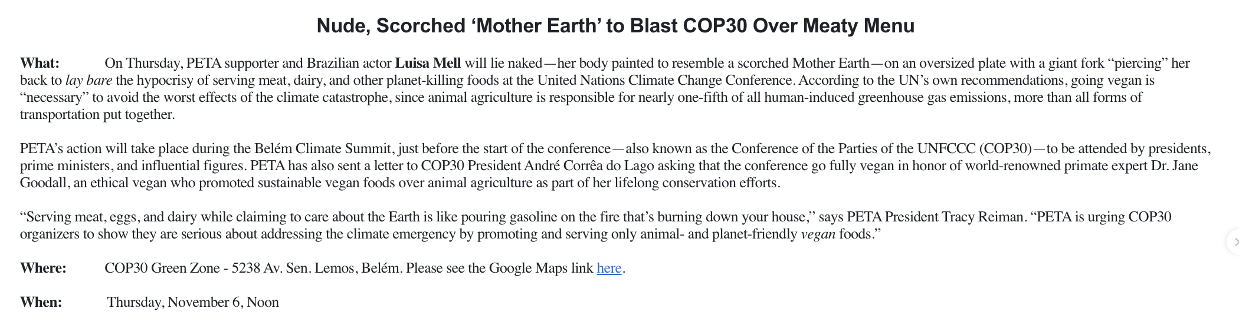
Task: Click the date 'Thursday, November 6, Noon'
Action: point(193,303)
